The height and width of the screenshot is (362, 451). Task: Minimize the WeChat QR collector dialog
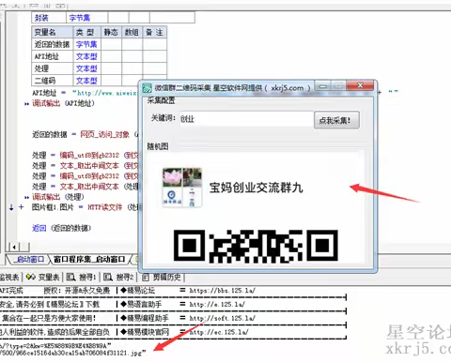pos(323,85)
